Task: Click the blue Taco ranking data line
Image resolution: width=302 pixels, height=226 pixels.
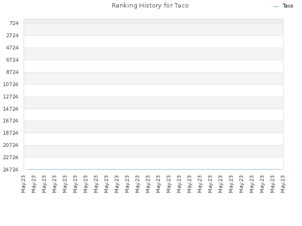Action: pyautogui.click(x=154, y=169)
